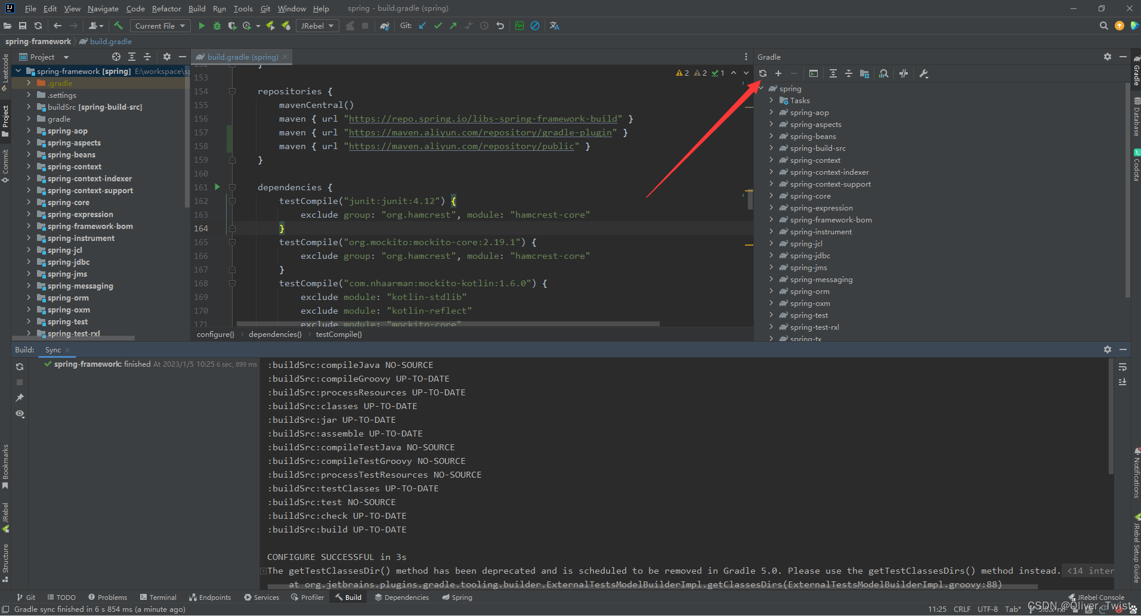Close the build.gradle (spring) editor tab
The width and height of the screenshot is (1141, 616).
(x=285, y=57)
